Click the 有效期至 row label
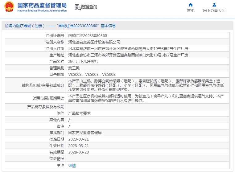 click(x=57, y=152)
